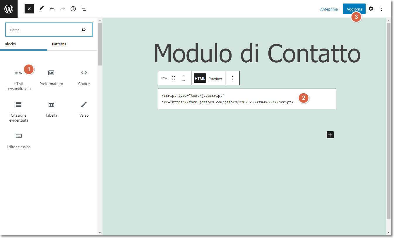Move the block up
This screenshot has height=238, width=394.
click(x=184, y=76)
